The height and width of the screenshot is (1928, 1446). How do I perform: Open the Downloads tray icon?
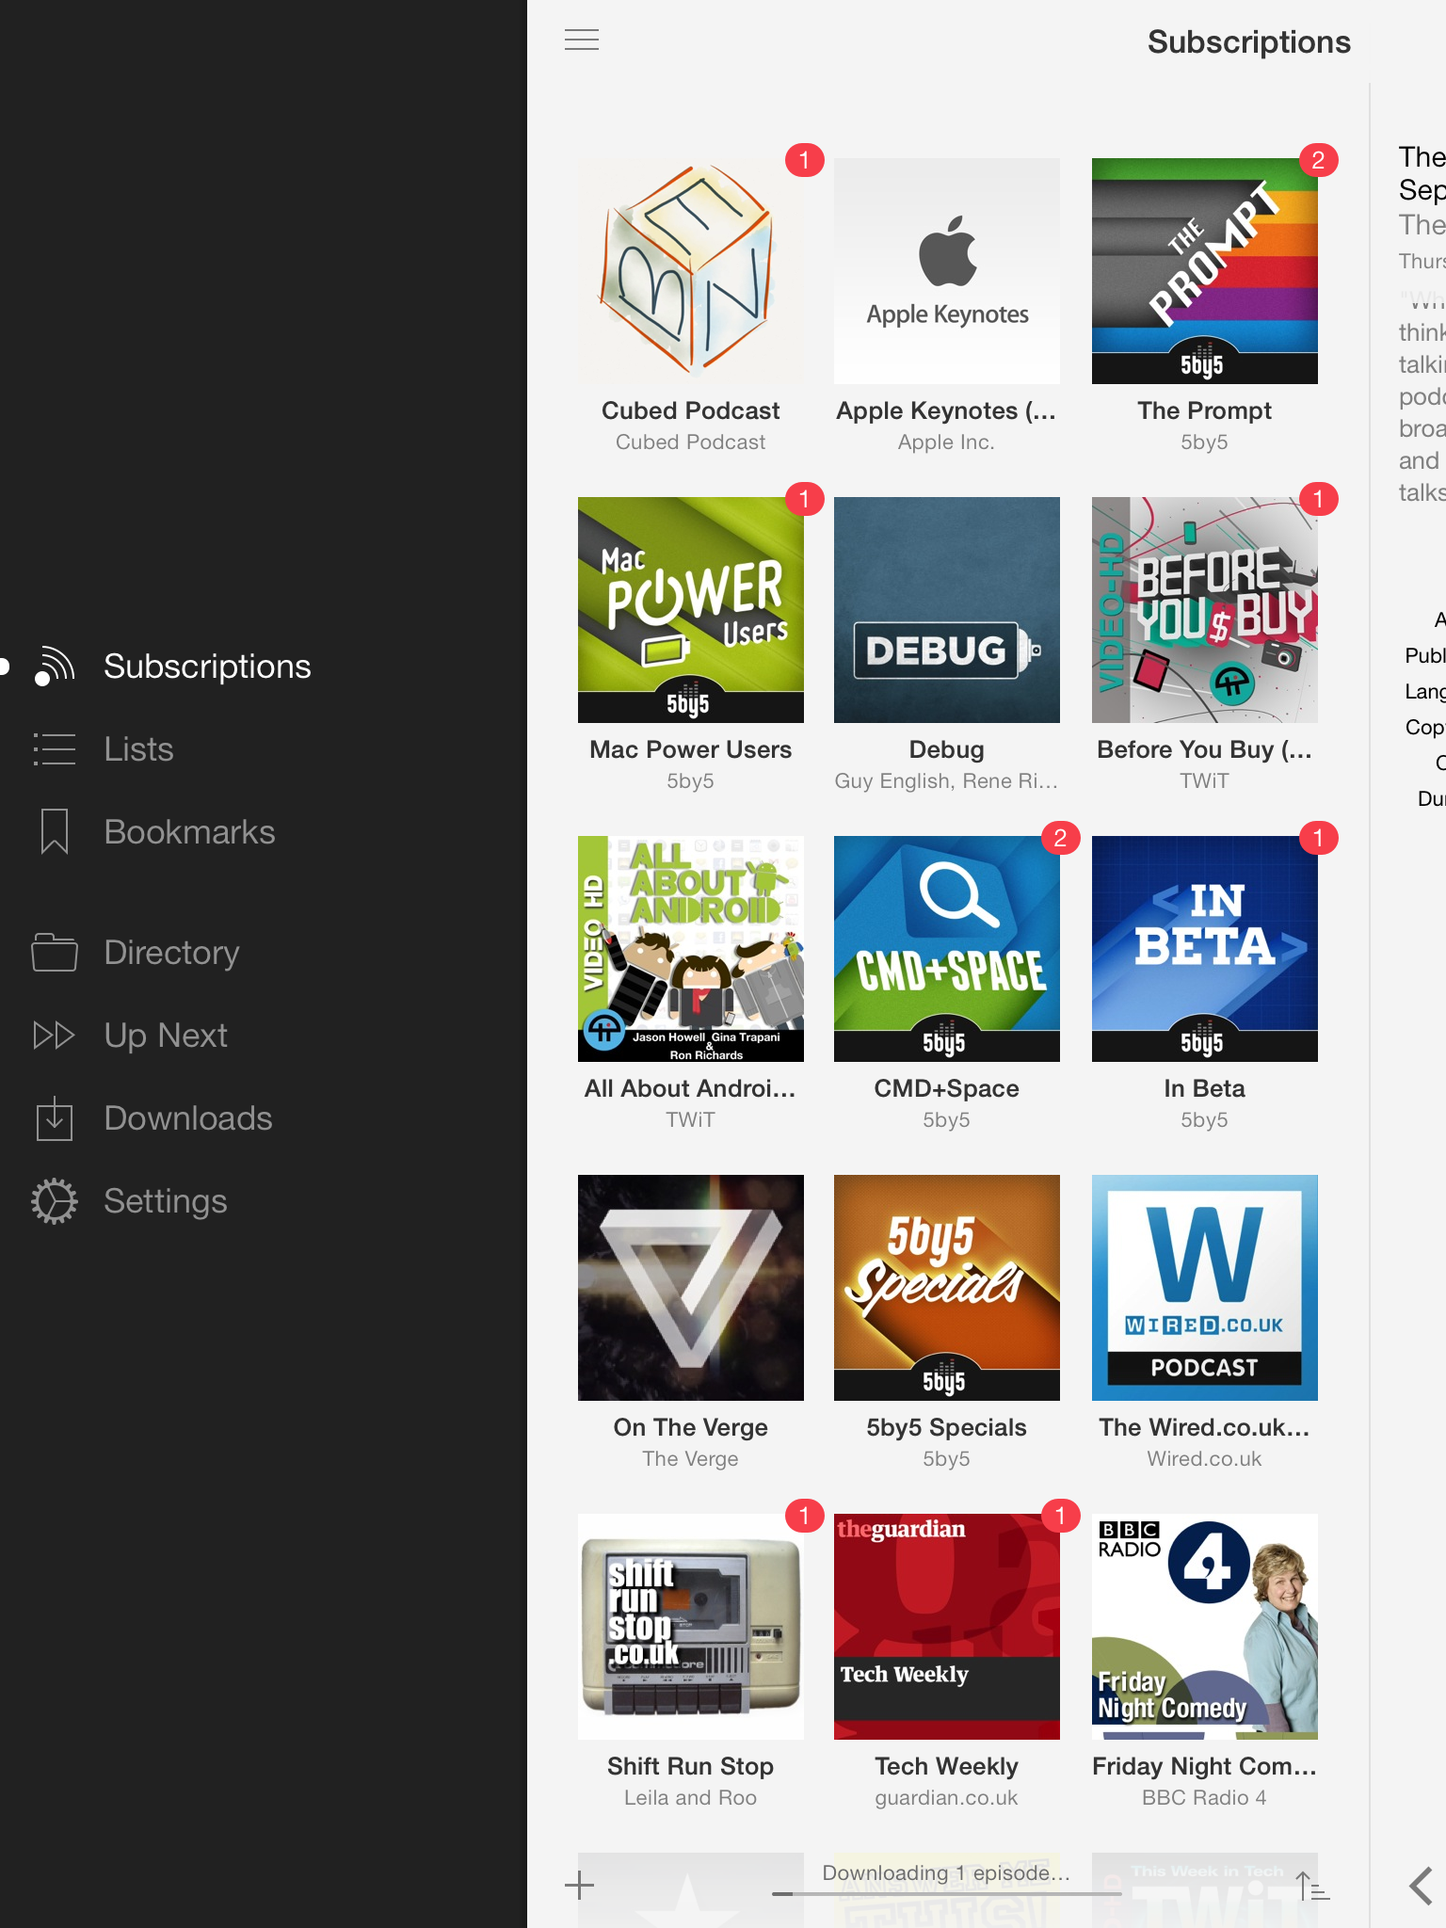click(55, 1118)
